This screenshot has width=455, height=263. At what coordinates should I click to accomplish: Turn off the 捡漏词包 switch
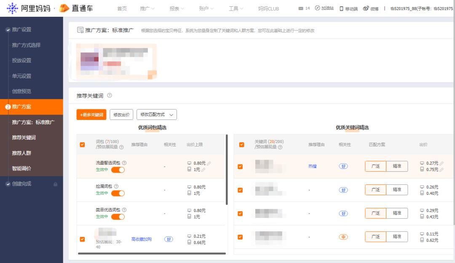coord(118,192)
